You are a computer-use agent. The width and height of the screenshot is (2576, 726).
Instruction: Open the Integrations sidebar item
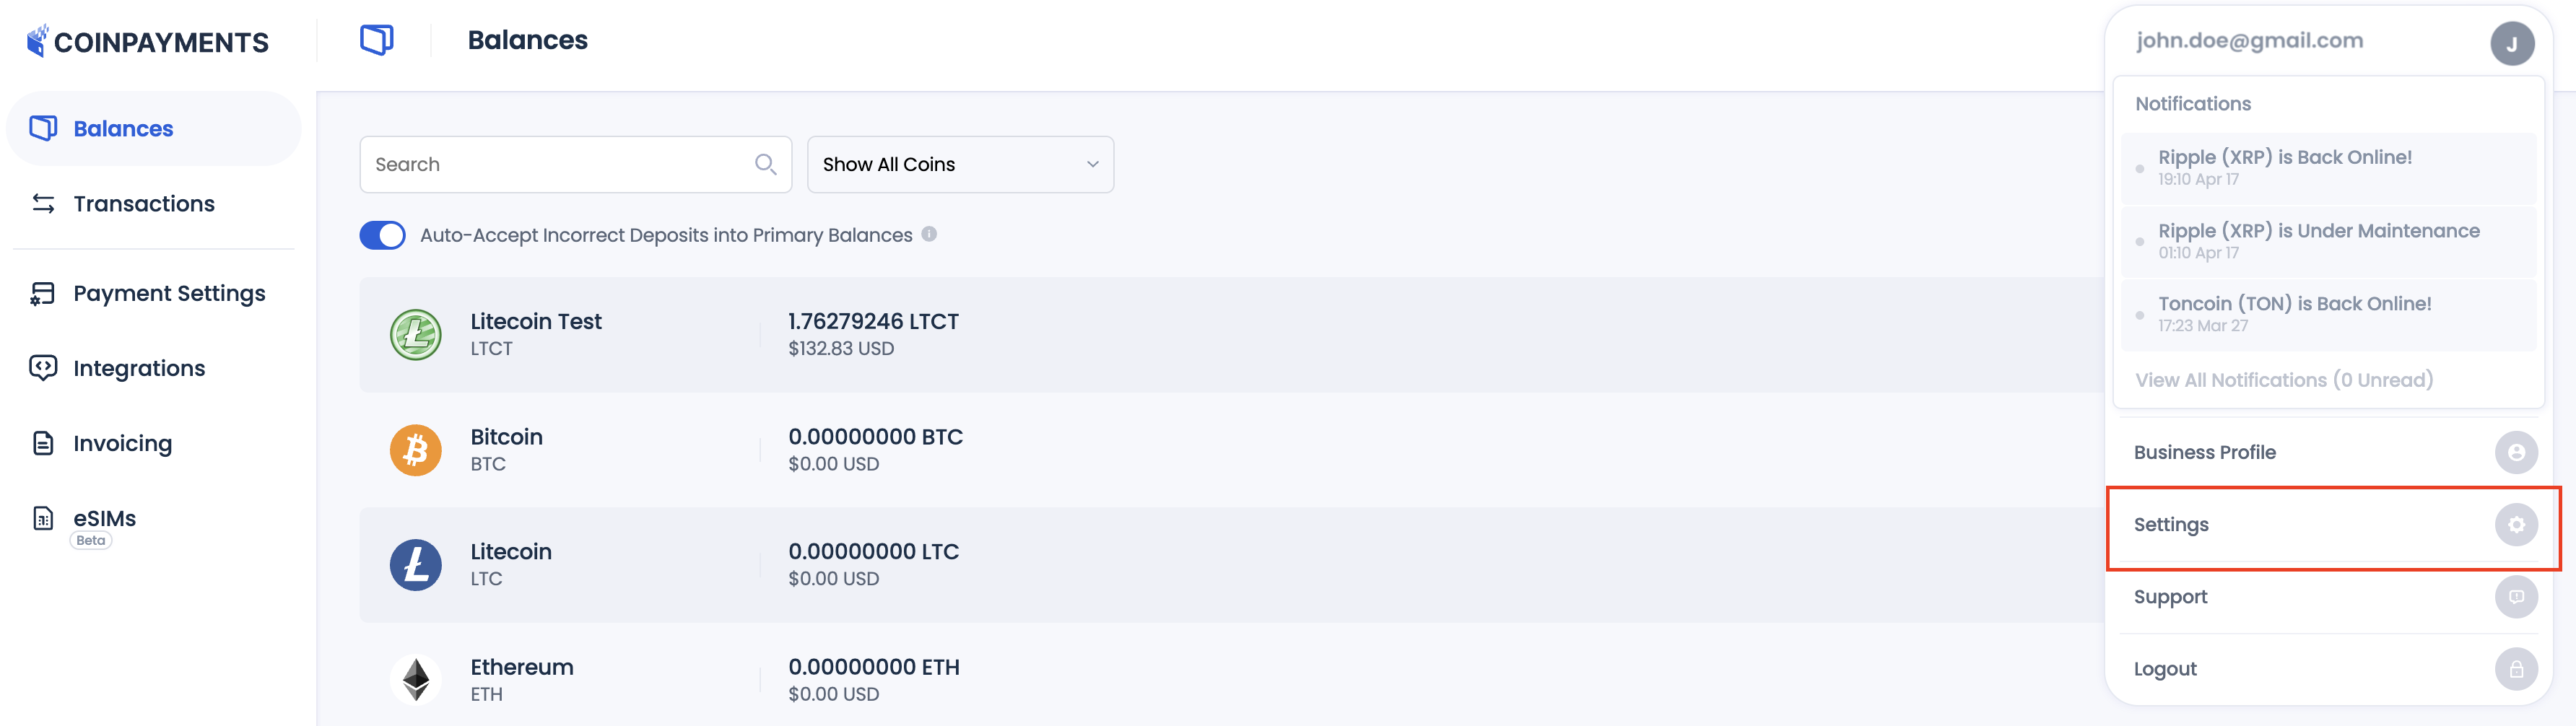click(139, 368)
